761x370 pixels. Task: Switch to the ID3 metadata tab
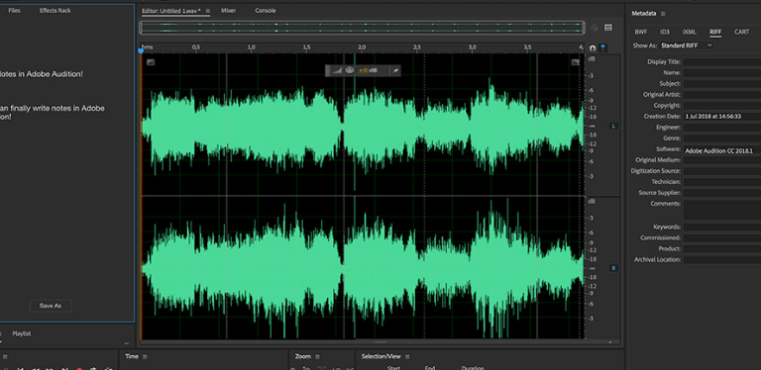click(665, 32)
